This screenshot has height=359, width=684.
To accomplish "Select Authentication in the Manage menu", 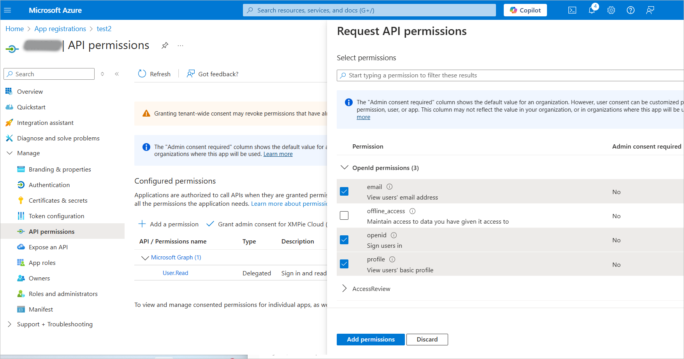I will click(49, 185).
